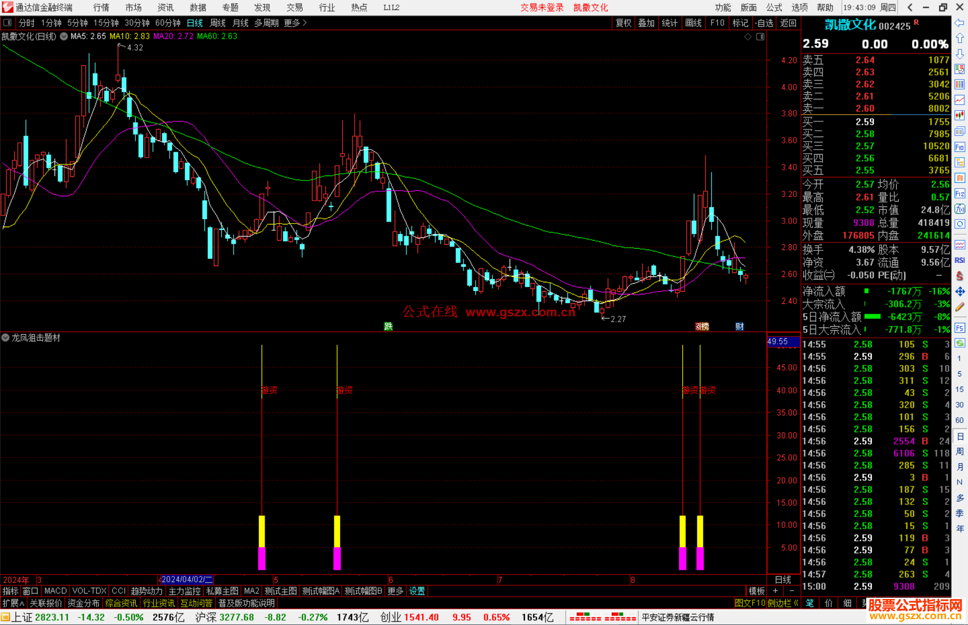
Task: Click the 2024/04/02 date marker on timeline
Action: pos(186,579)
